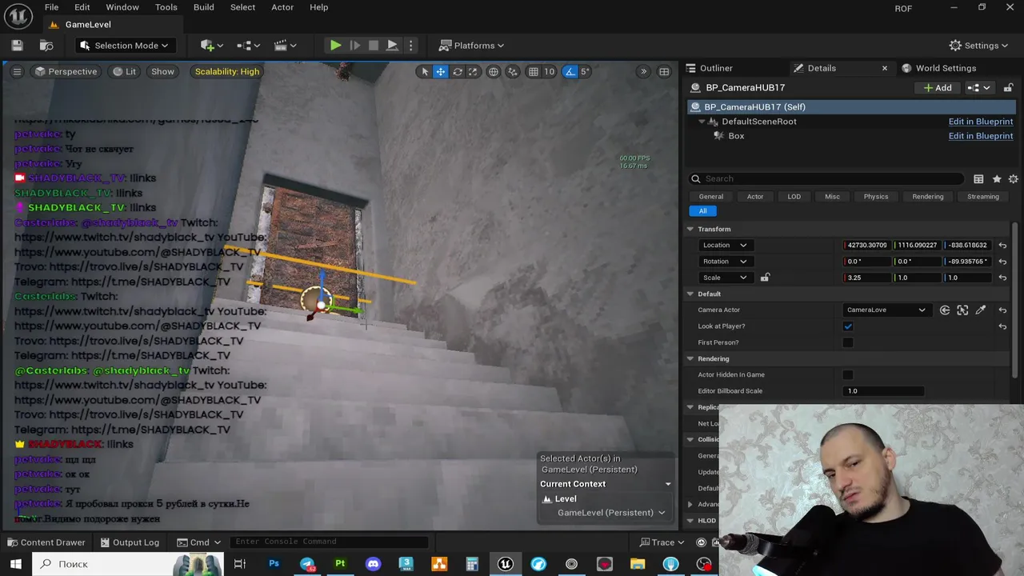Activate the Rotate tool in viewport toolbar

(458, 71)
